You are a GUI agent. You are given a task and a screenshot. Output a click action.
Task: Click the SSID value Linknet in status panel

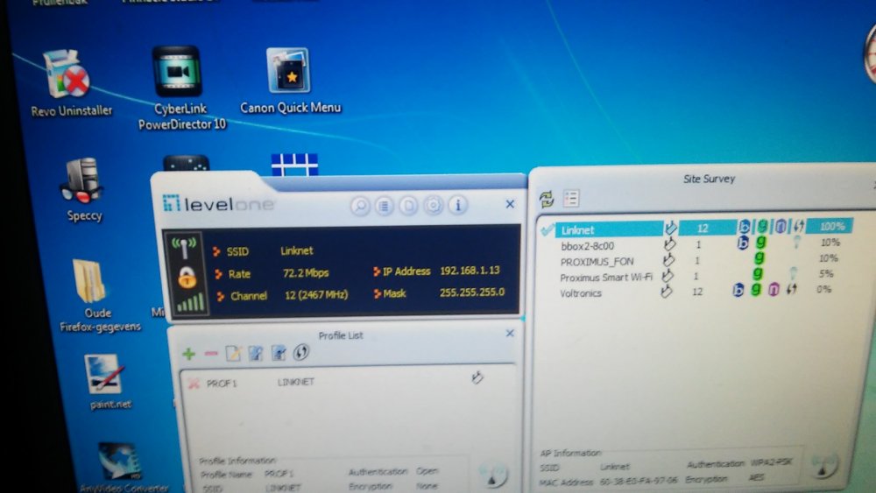point(297,250)
